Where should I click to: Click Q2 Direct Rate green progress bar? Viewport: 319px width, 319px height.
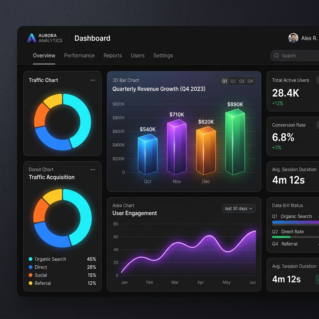(281, 237)
